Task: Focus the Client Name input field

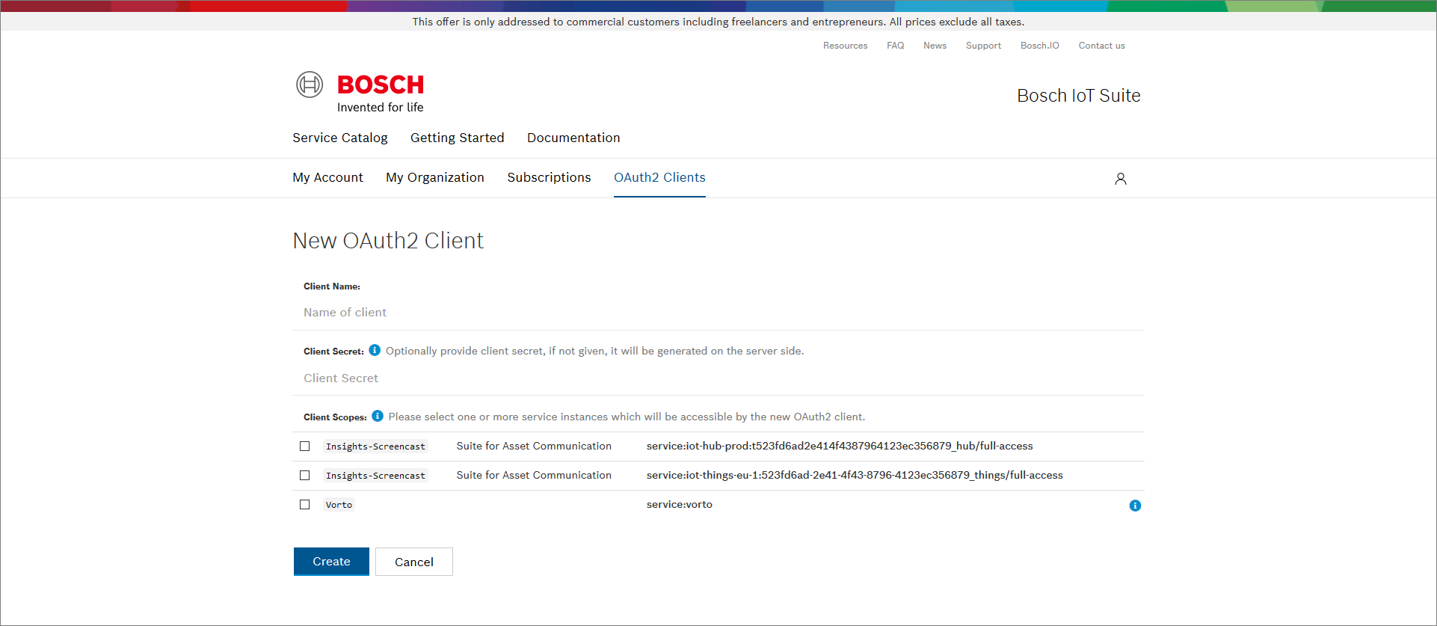Action: pyautogui.click(x=718, y=313)
